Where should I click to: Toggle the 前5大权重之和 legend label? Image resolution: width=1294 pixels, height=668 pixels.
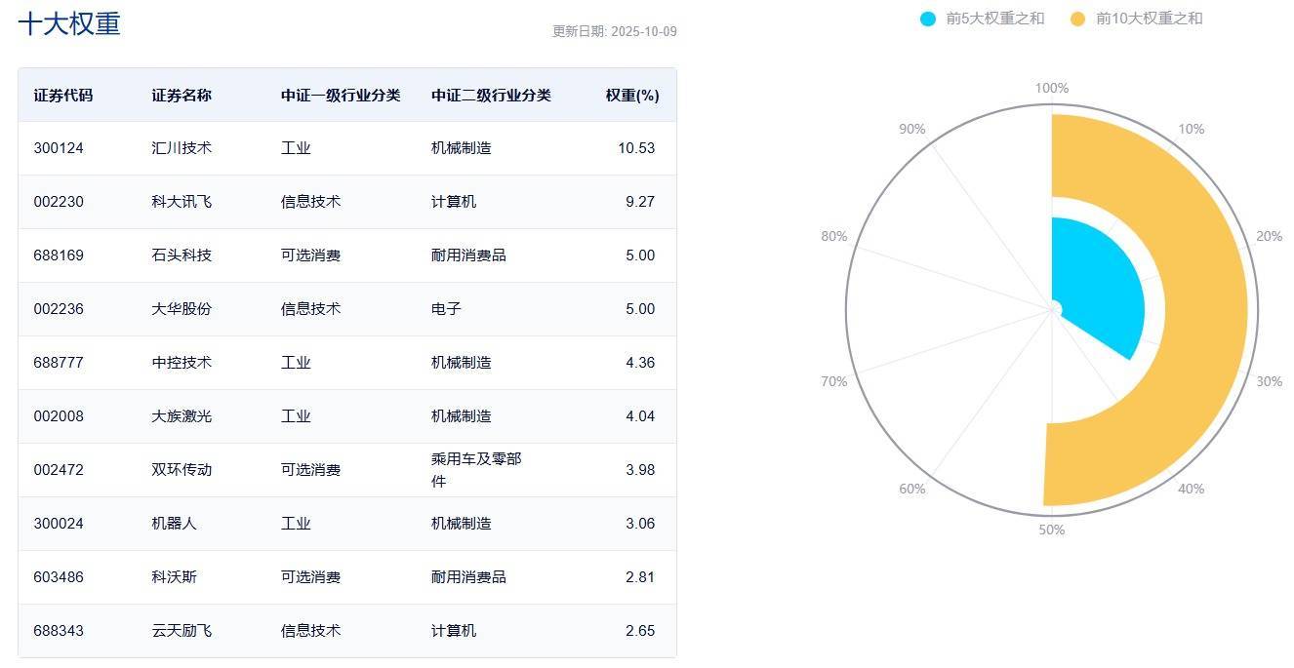pyautogui.click(x=994, y=19)
